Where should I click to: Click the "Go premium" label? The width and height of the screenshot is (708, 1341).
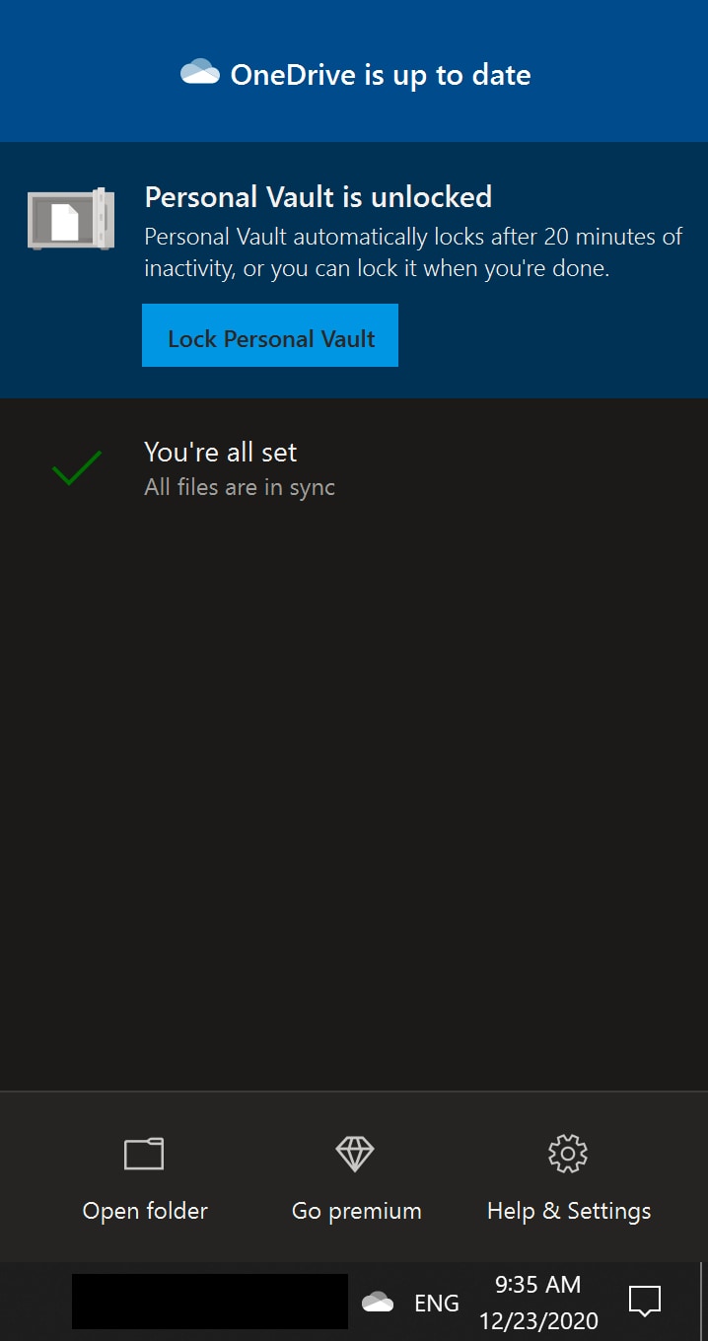tap(356, 1211)
